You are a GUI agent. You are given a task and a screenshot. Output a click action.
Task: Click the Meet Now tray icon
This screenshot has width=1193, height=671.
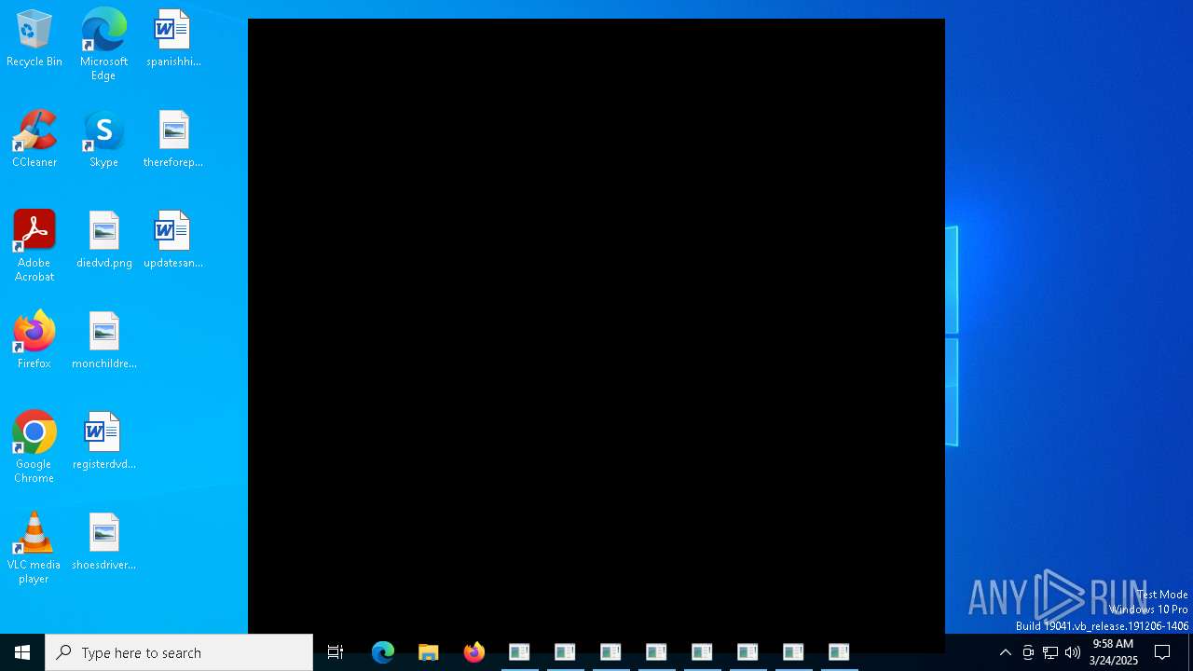[x=1028, y=652]
